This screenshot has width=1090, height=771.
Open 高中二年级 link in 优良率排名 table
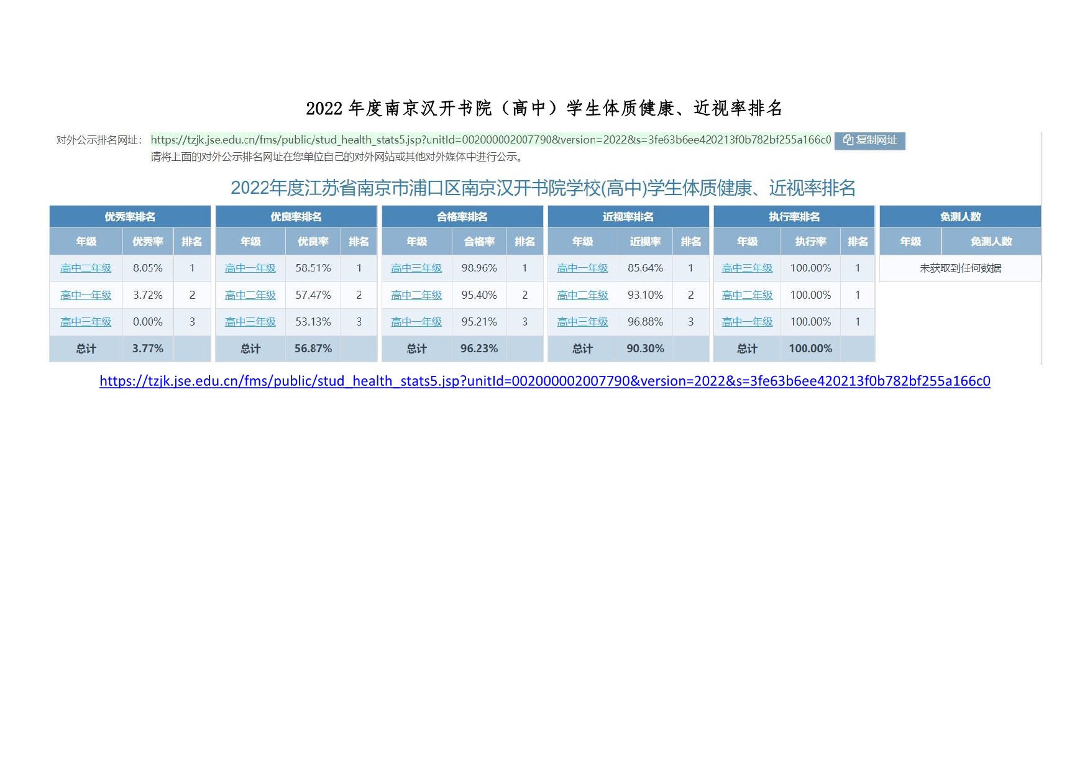250,295
